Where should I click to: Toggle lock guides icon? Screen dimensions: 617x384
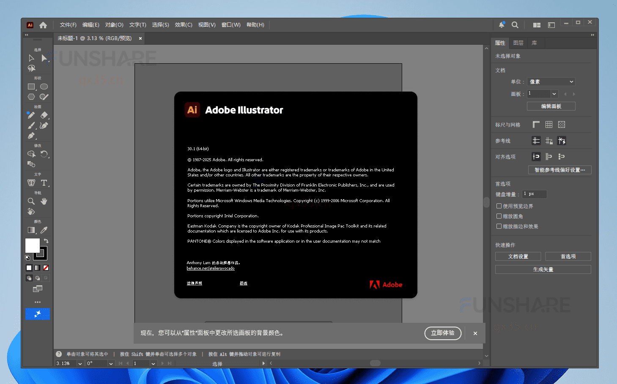pyautogui.click(x=549, y=141)
